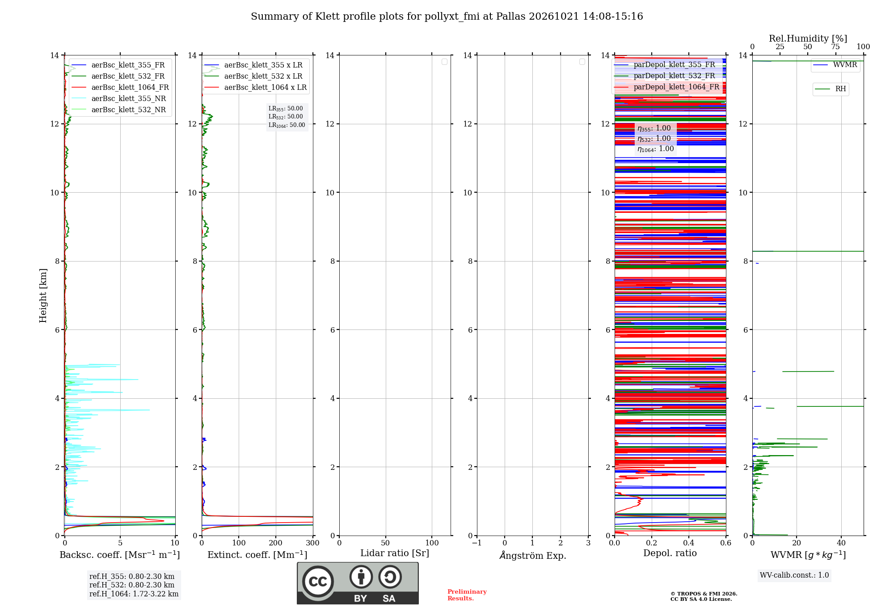This screenshot has height=608, width=894.
Task: Click the aerBsc_klett_1064 x LR legend entry
Action: tap(256, 87)
